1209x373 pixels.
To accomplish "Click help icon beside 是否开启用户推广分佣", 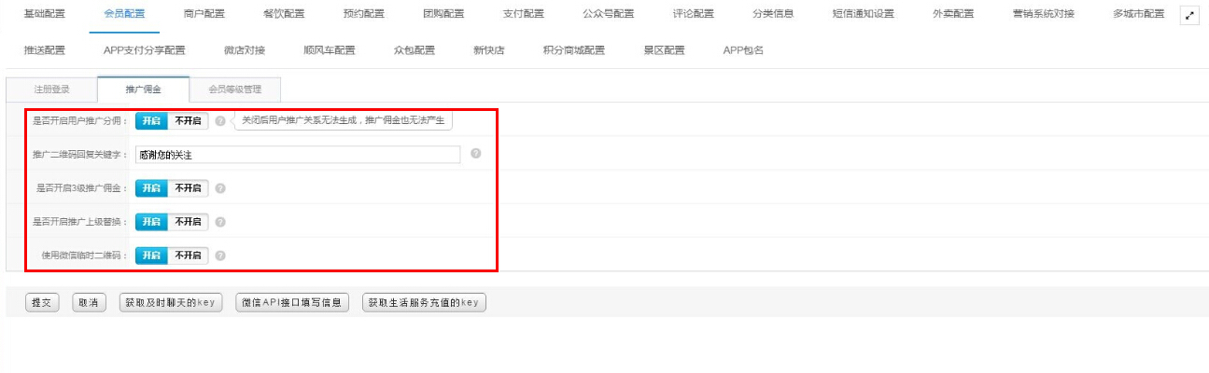I will [x=220, y=121].
